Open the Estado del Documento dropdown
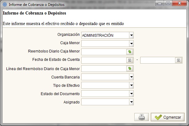Viewport: 189px width, 126px height. (x=131, y=94)
